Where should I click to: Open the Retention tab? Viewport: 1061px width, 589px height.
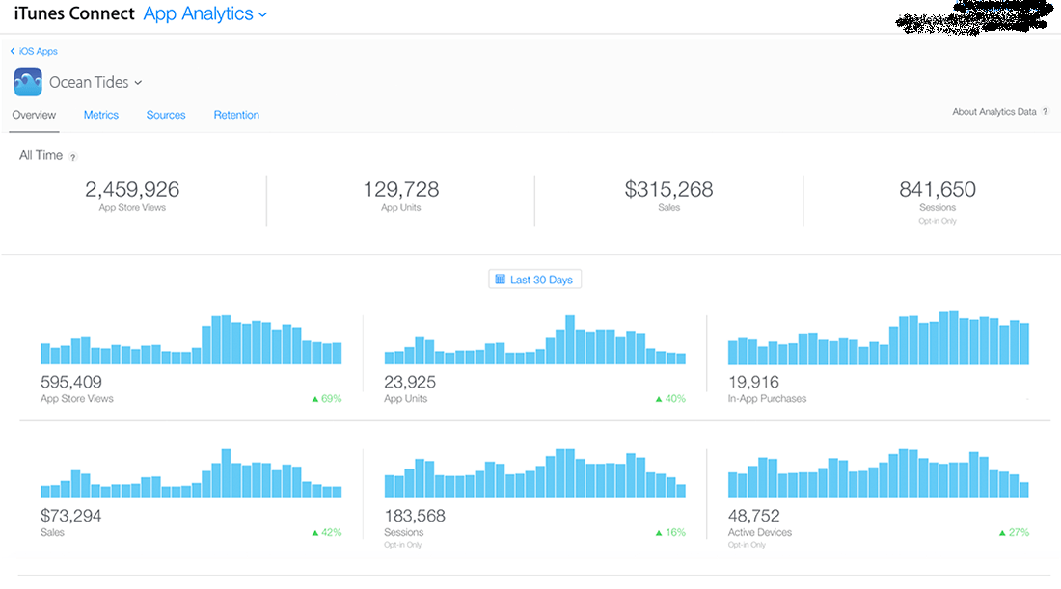236,115
